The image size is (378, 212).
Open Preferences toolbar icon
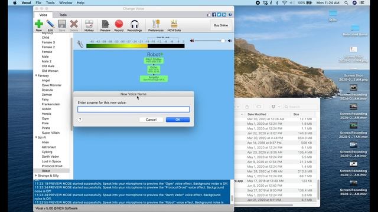click(x=156, y=24)
